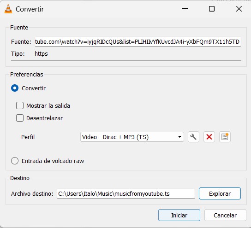This screenshot has height=228, width=251.
Task: Click Explorar to browse destination file
Action: (220, 193)
